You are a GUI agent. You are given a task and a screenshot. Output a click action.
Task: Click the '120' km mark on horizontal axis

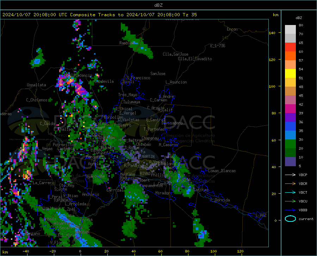[x=240, y=251]
